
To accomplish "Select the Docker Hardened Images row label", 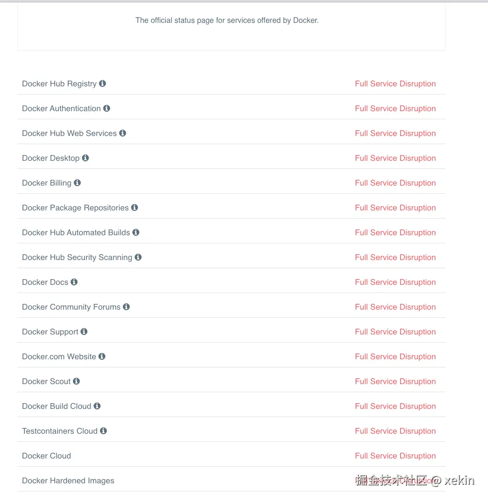I will coord(68,480).
